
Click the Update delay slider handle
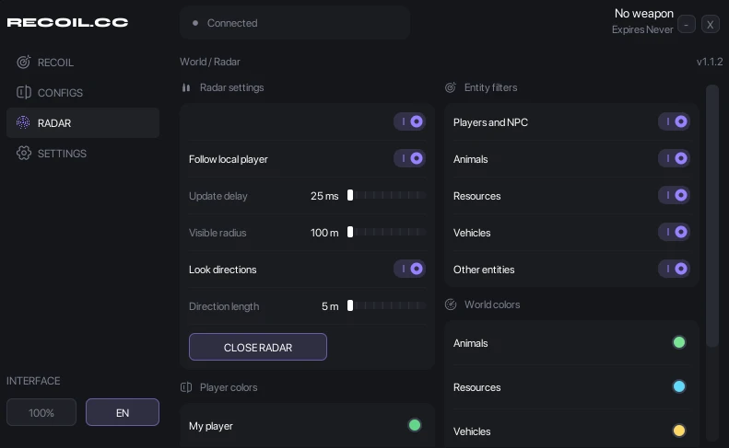pos(350,195)
